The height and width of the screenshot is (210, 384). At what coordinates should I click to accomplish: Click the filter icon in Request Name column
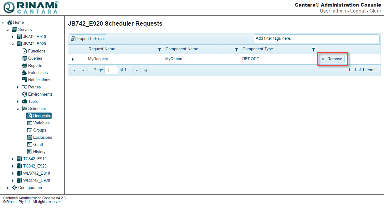[x=160, y=49]
